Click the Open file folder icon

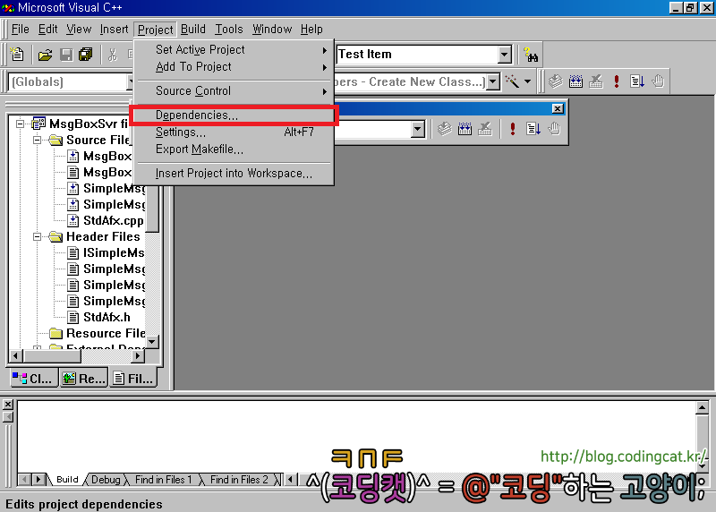tap(45, 55)
